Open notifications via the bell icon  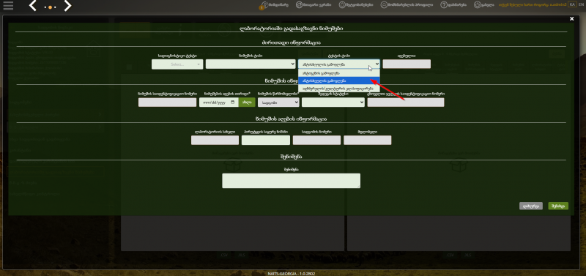coord(356,5)
